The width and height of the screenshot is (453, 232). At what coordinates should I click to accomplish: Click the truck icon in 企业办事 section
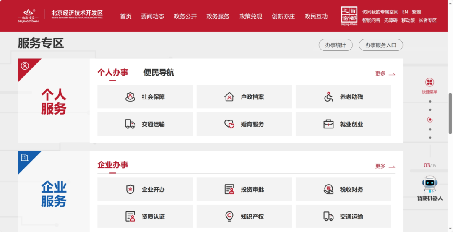click(x=328, y=216)
